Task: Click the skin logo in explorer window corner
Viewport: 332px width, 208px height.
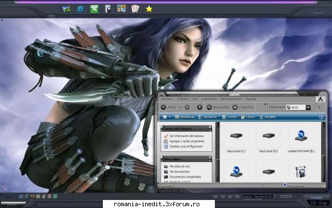Action: click(x=321, y=99)
